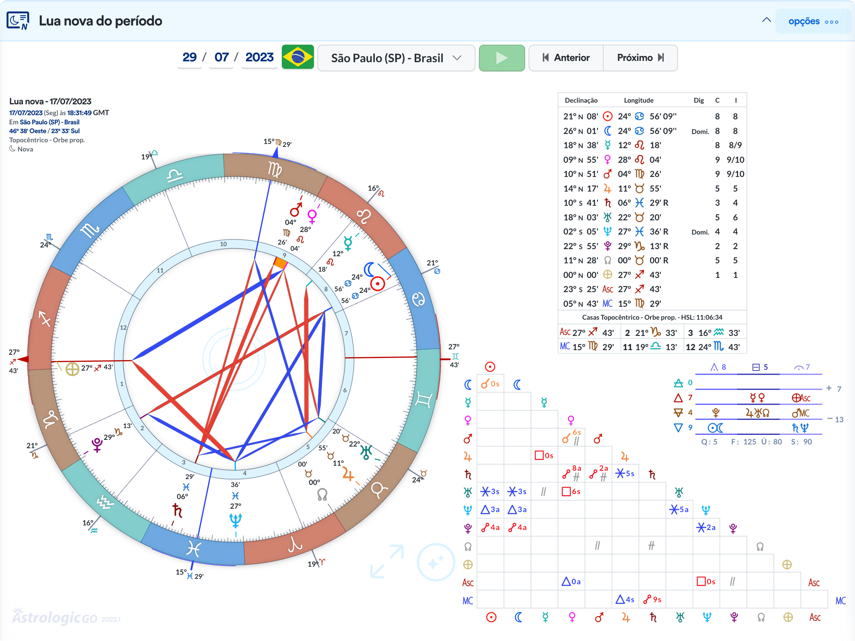
Task: Click Neptune trident glyph in chart
Action: (235, 520)
